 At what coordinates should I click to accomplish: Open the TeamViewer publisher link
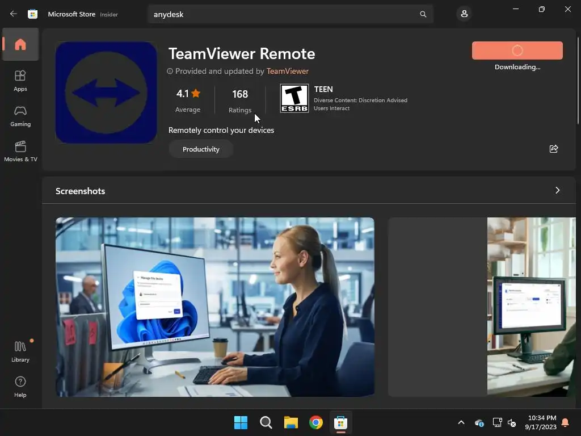click(288, 71)
